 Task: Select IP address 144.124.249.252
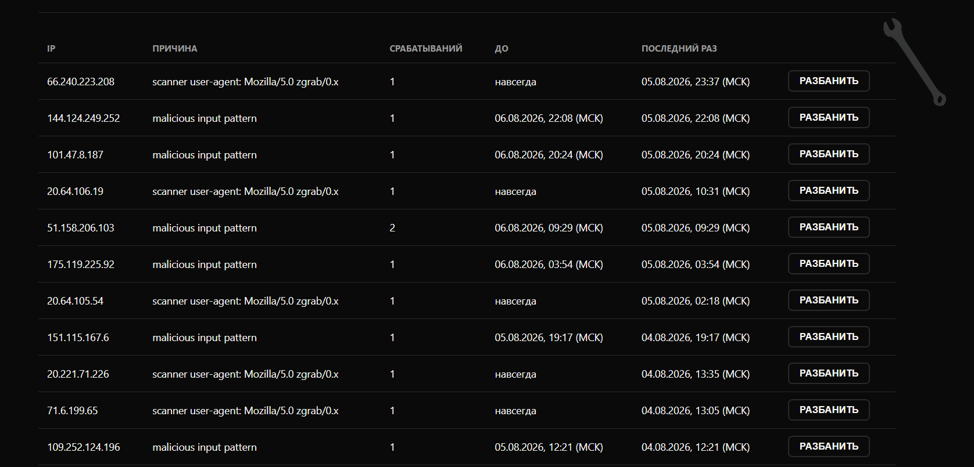click(84, 118)
